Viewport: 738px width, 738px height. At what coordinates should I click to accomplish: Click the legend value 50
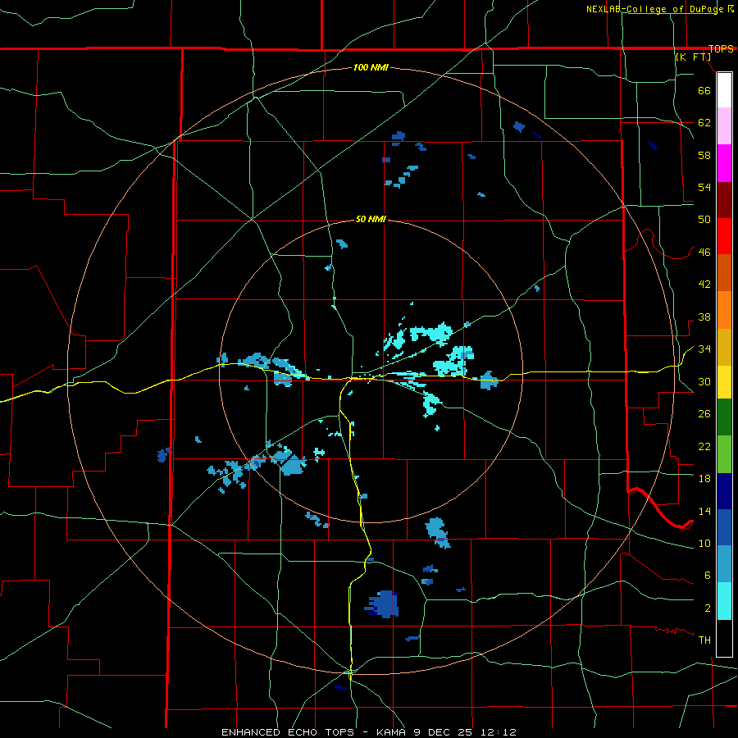(x=704, y=220)
